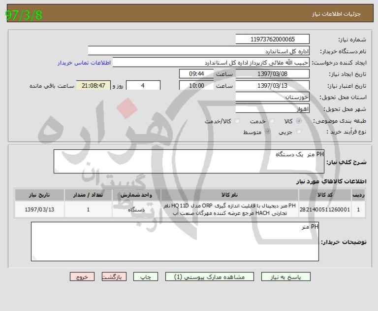Click the بازگشت back button
Screen dimensions: 378x311
[114, 276]
